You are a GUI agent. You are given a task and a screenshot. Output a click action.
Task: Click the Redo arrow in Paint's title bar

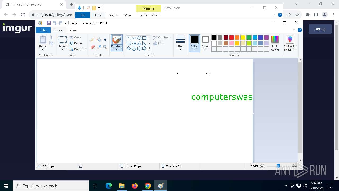pyautogui.click(x=60, y=23)
